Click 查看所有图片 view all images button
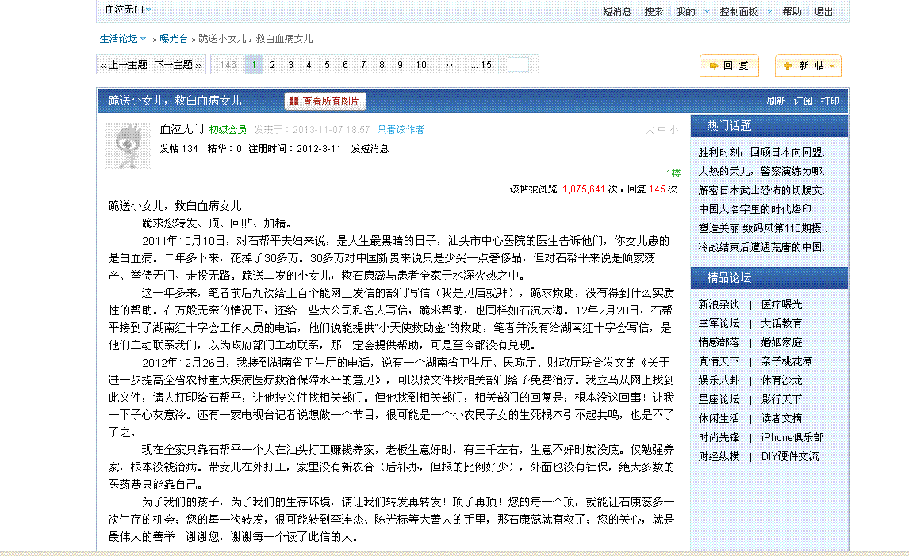The image size is (909, 556). [324, 101]
